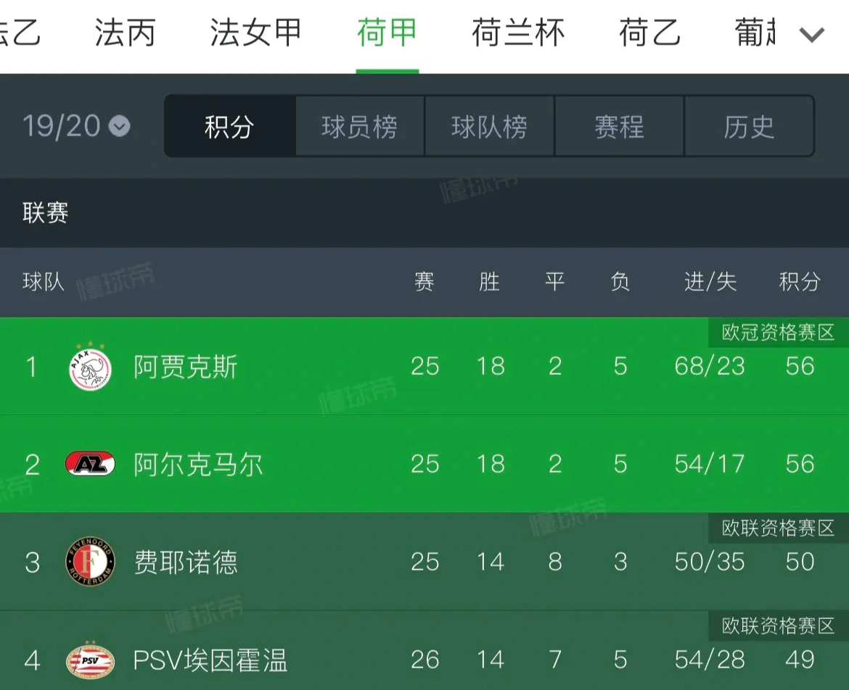Open the Feyenoord club badge
849x690 pixels.
coord(90,562)
